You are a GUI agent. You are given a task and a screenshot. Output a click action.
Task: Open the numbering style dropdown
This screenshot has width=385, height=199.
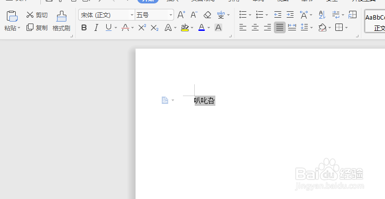(x=267, y=15)
